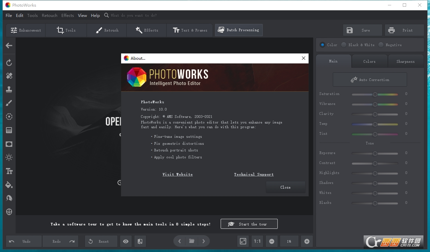Toggle the eye preview original button
The width and height of the screenshot is (430, 252).
point(126,241)
